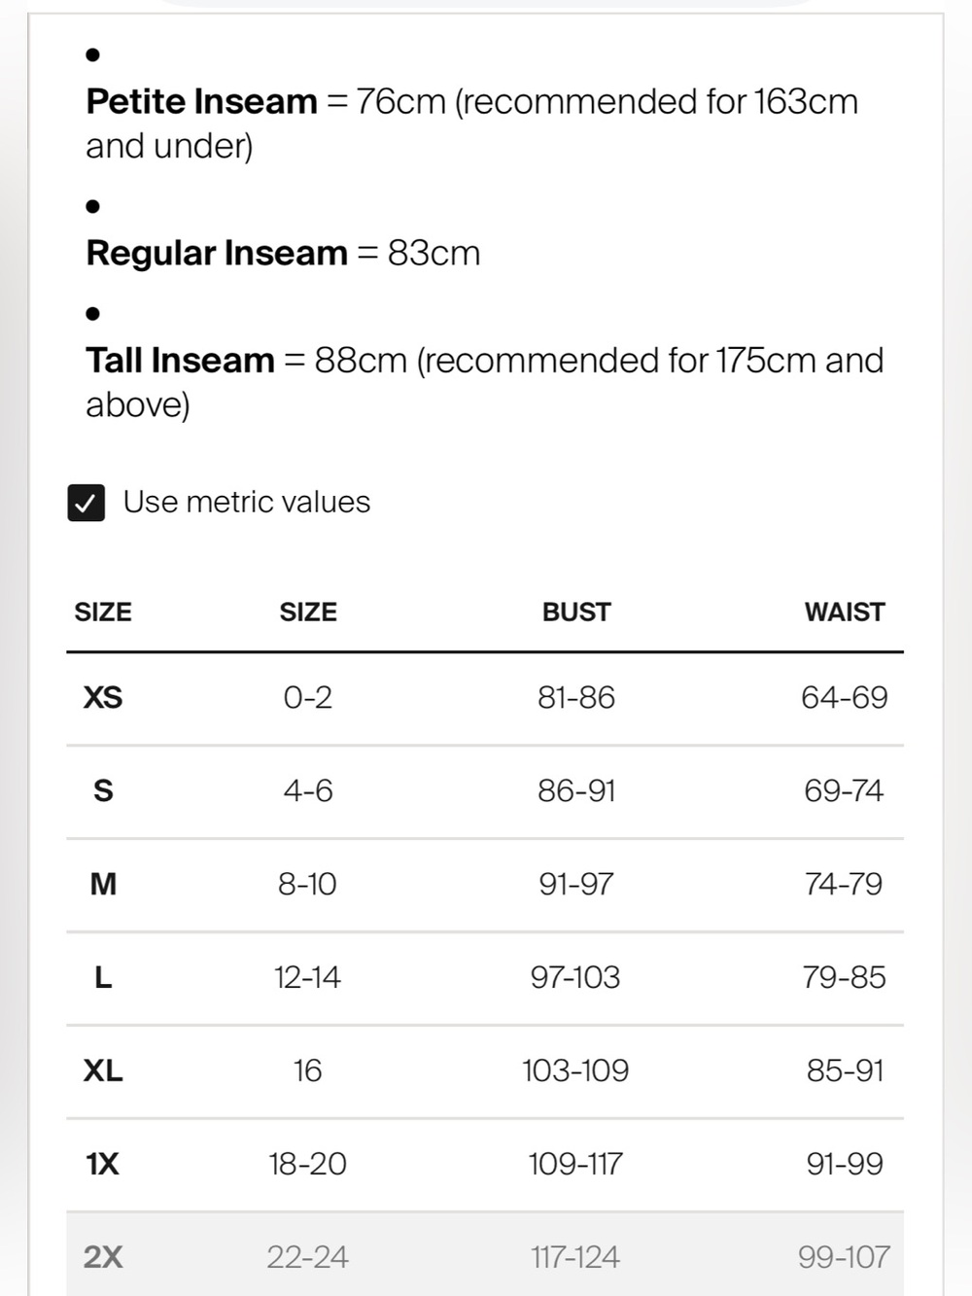Screen dimensions: 972x1296
Task: Click the Petite Inseam text
Action: pyautogui.click(x=201, y=101)
